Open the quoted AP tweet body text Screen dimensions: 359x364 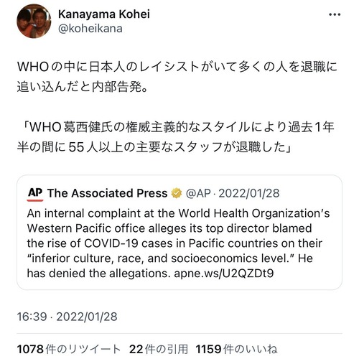178,243
